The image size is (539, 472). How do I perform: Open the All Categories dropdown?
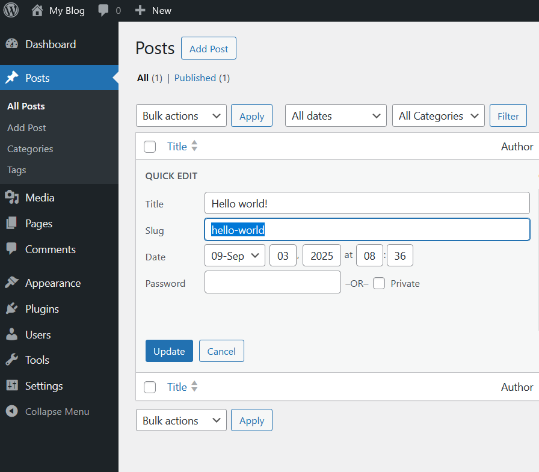click(438, 116)
